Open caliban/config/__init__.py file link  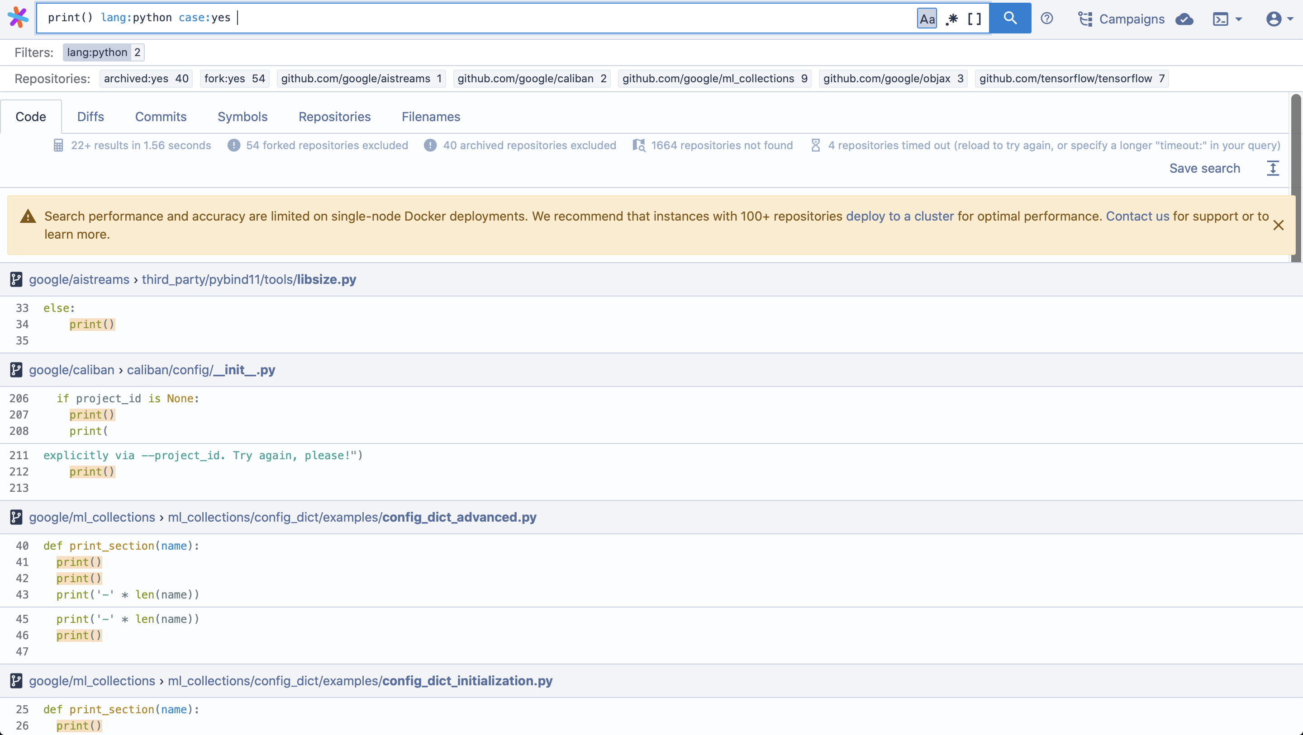point(201,370)
